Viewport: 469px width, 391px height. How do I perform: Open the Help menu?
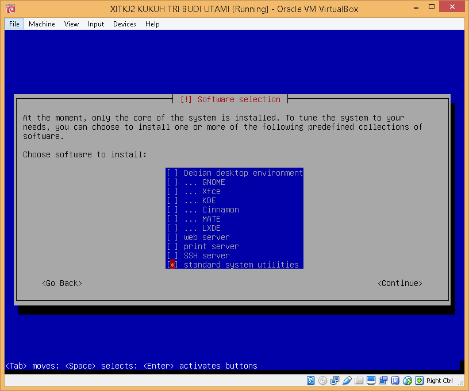click(152, 24)
